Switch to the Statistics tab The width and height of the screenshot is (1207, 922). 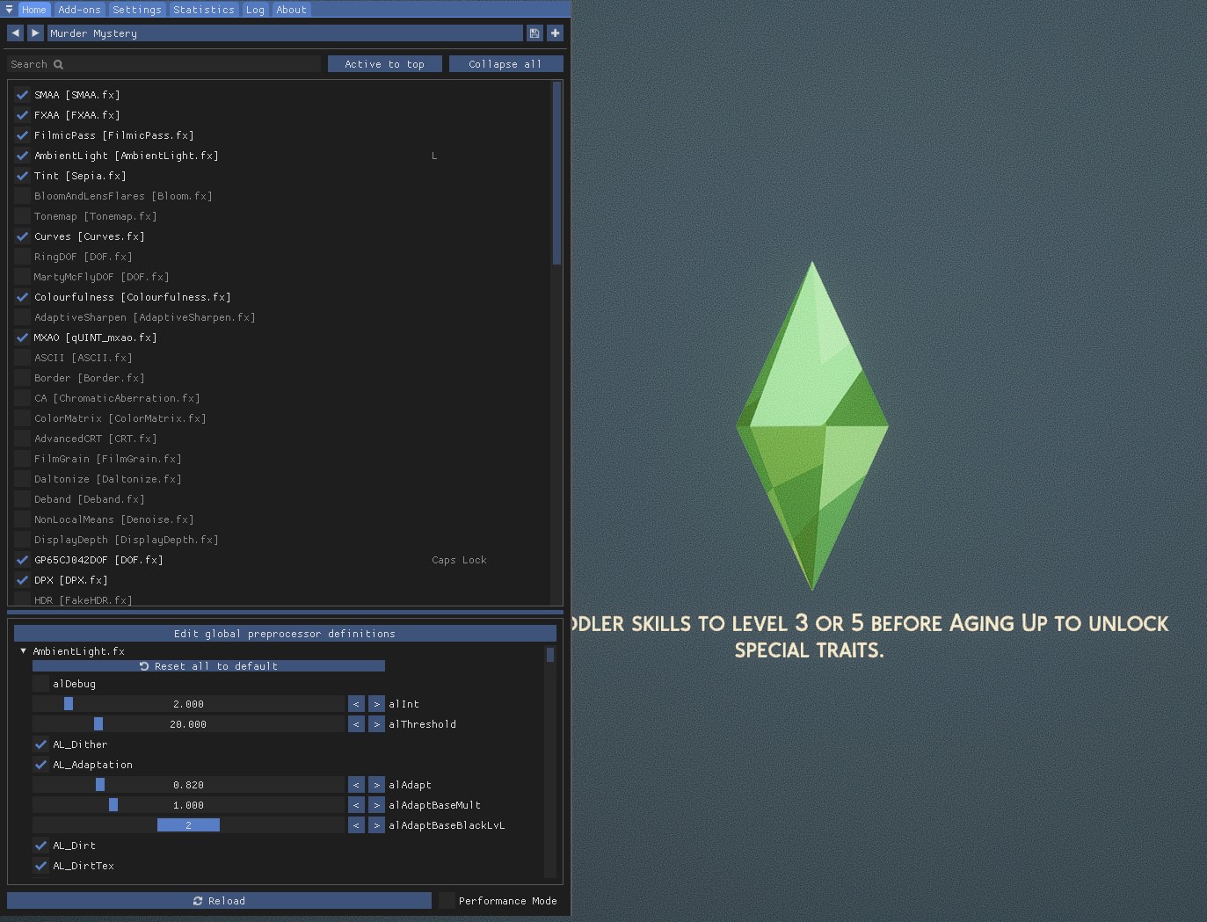[x=204, y=10]
